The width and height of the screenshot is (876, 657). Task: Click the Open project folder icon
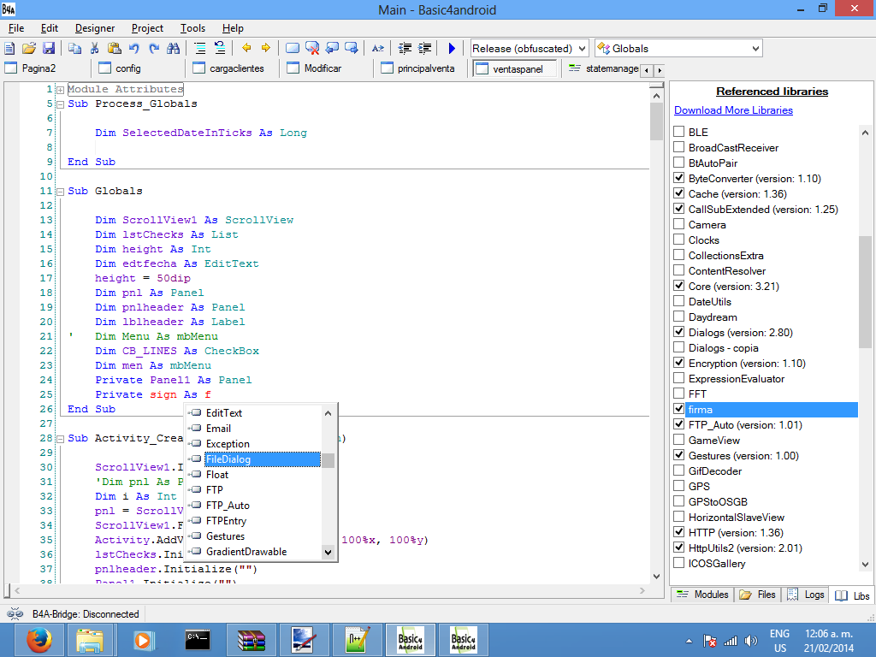coord(29,48)
